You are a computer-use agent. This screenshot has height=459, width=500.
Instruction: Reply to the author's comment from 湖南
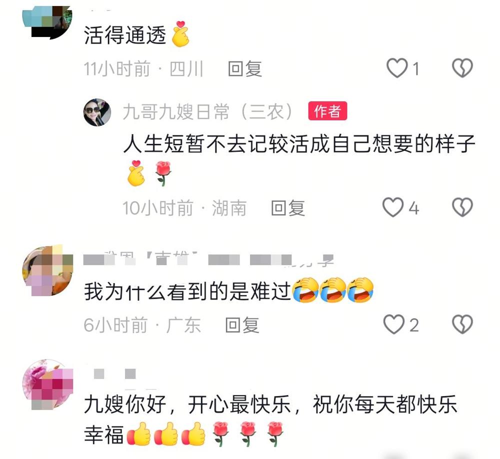pos(288,208)
